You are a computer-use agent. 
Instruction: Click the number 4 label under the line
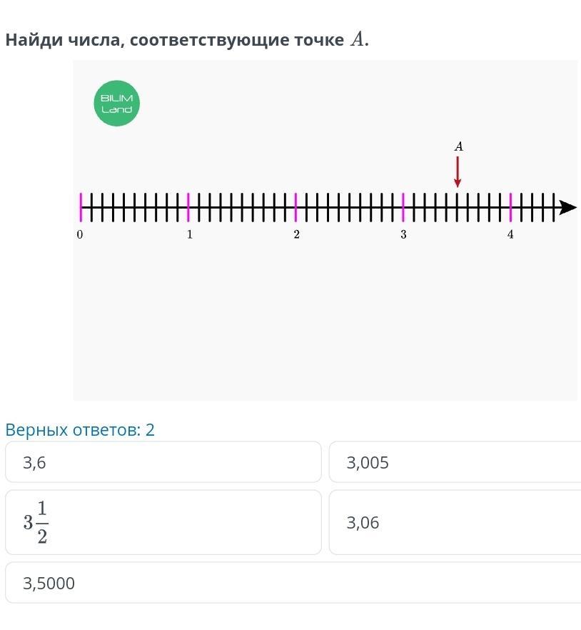pos(510,234)
